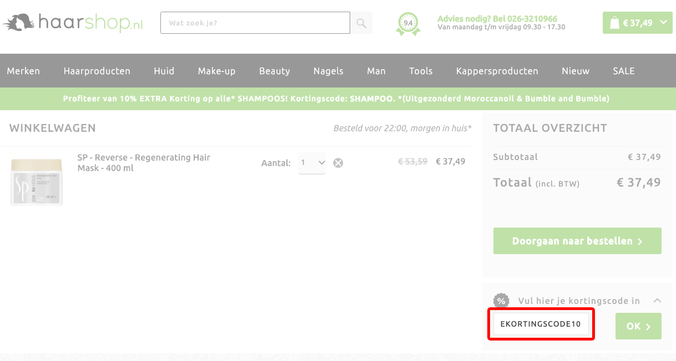Screen dimensions: 676x361
Task: Open the Aantal quantity dropdown
Action: pos(312,163)
